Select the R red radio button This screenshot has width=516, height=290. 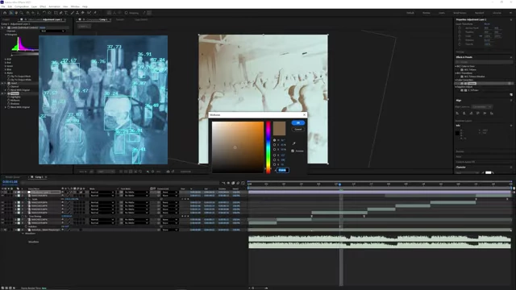[274, 155]
